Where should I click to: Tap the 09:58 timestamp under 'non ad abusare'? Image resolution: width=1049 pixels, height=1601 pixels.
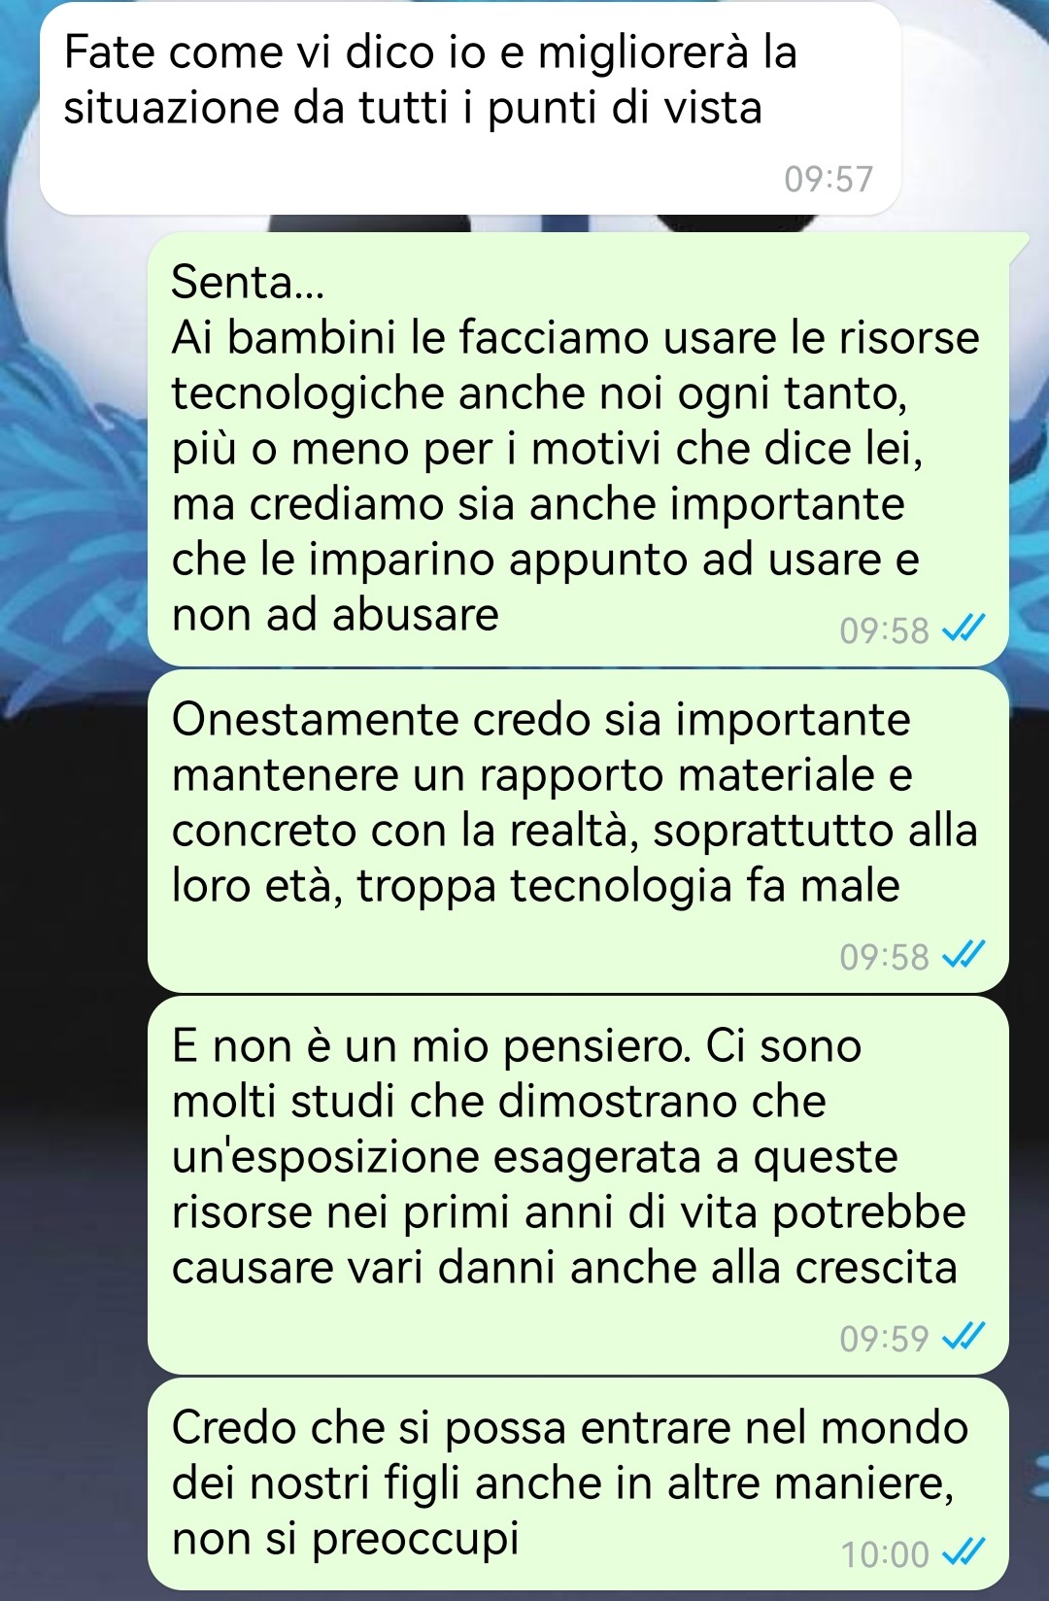[x=885, y=630]
